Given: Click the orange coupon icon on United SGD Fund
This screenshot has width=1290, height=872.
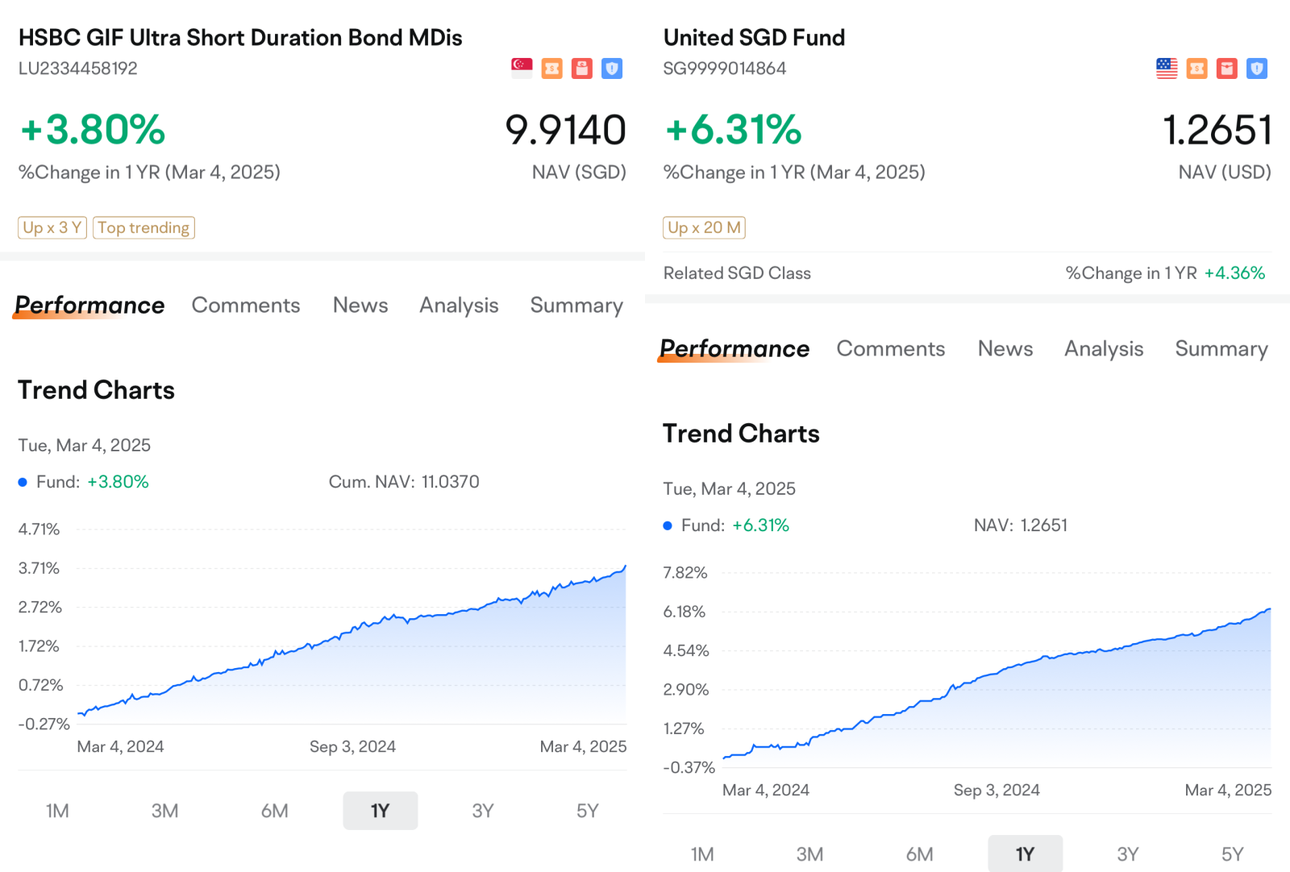Looking at the screenshot, I should click(1197, 69).
